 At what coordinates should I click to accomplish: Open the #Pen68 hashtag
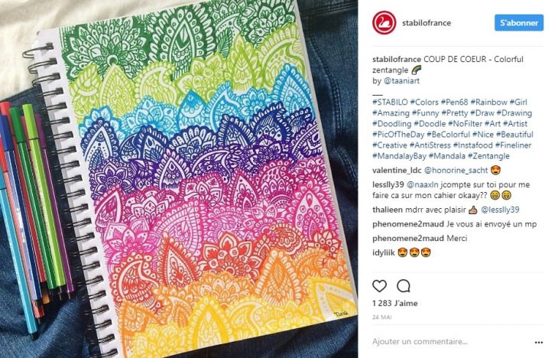tap(455, 103)
